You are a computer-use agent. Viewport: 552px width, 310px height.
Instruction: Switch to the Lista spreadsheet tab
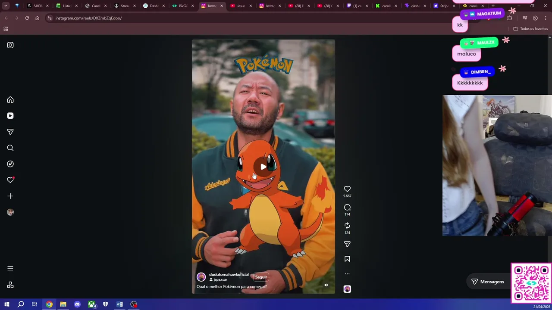[67, 6]
